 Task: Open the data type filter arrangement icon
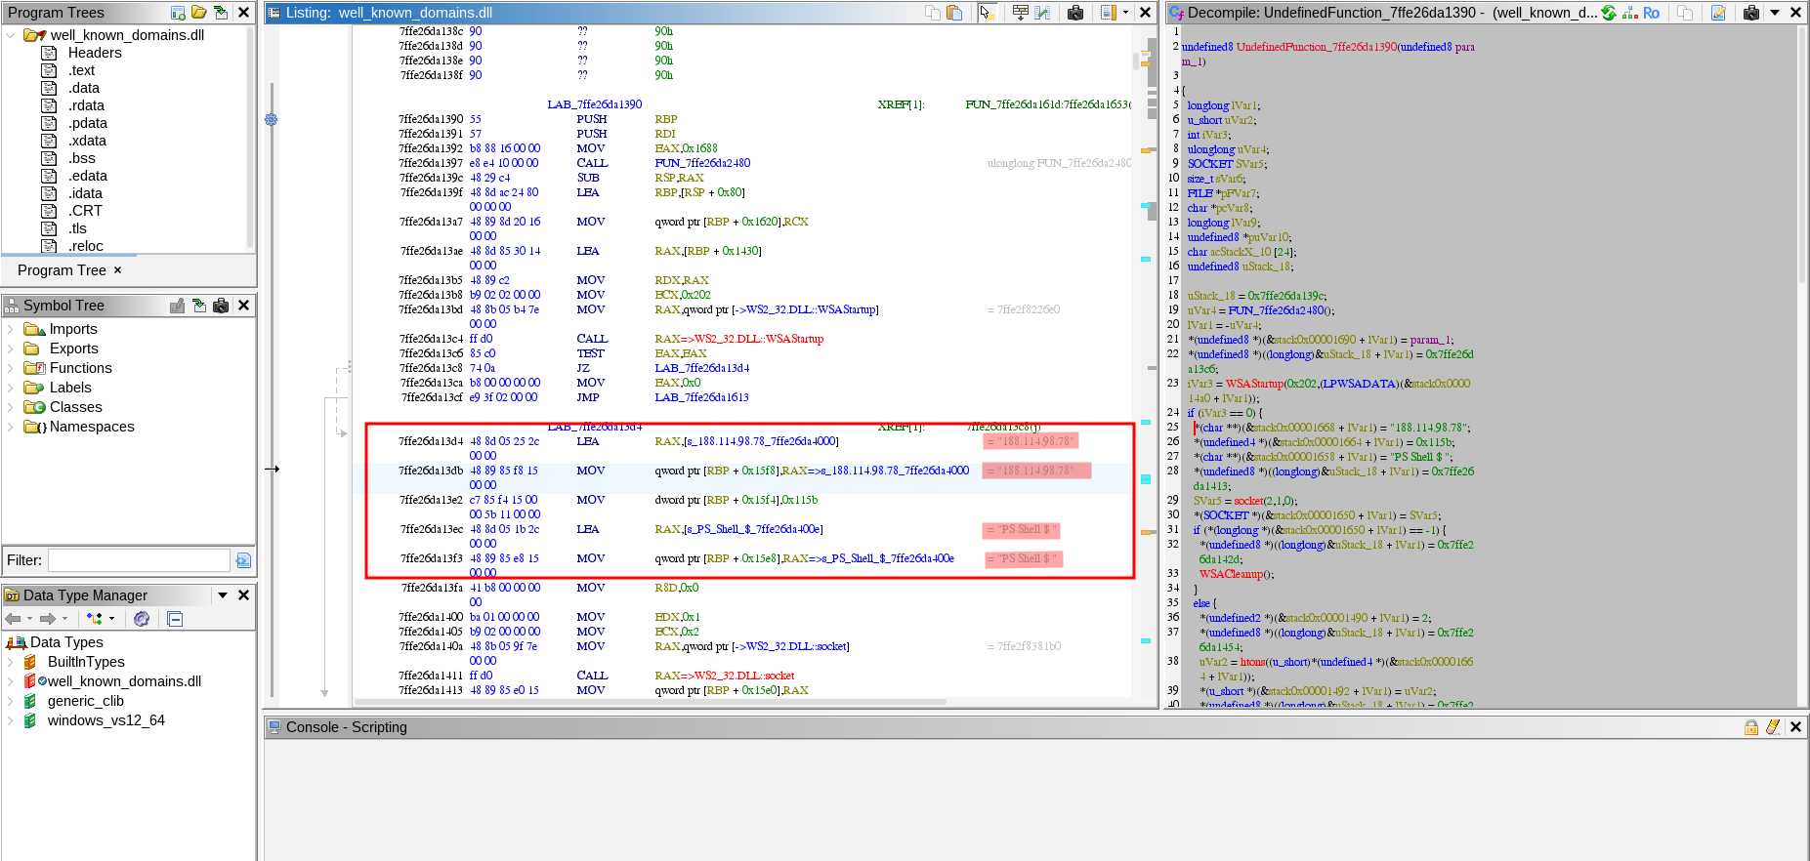pos(94,619)
